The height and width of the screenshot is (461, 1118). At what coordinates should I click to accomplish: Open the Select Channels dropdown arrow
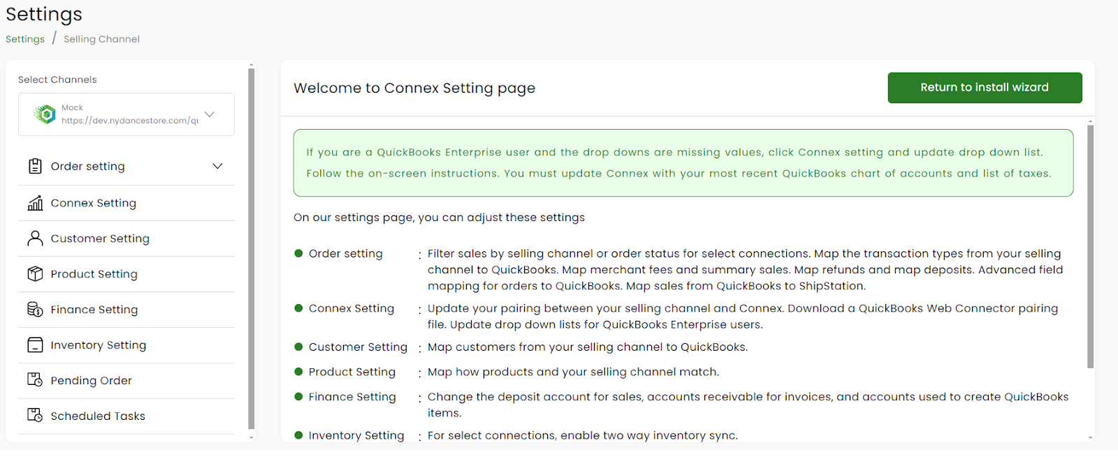click(210, 114)
